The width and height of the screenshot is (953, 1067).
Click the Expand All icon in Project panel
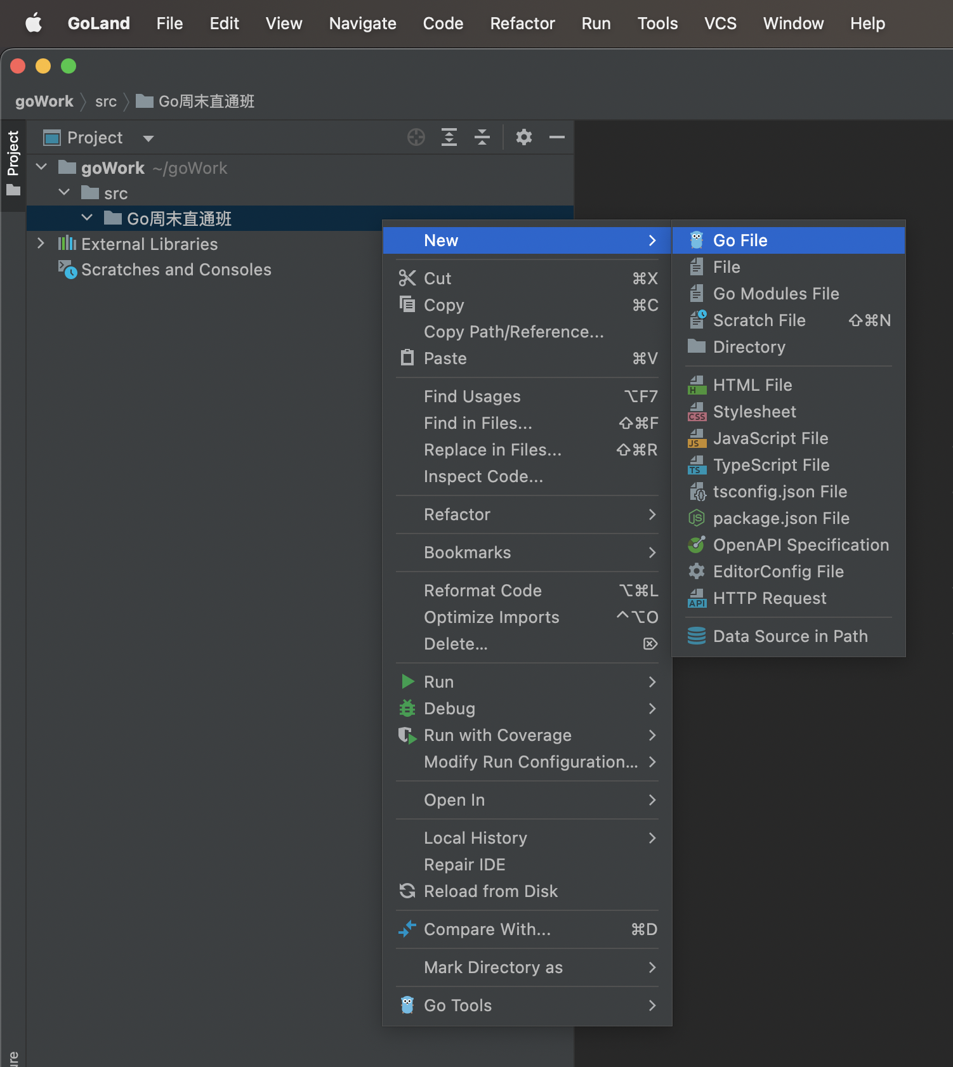pyautogui.click(x=449, y=137)
